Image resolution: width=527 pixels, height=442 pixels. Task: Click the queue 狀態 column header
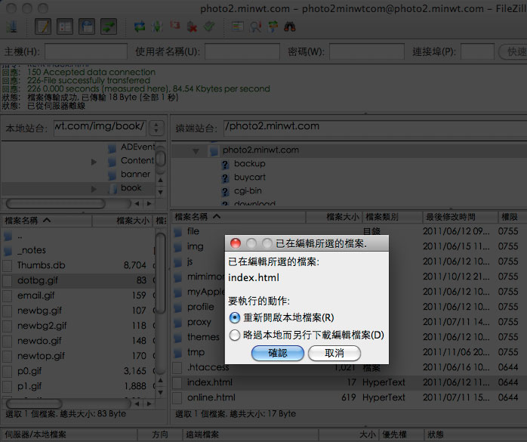coord(476,434)
